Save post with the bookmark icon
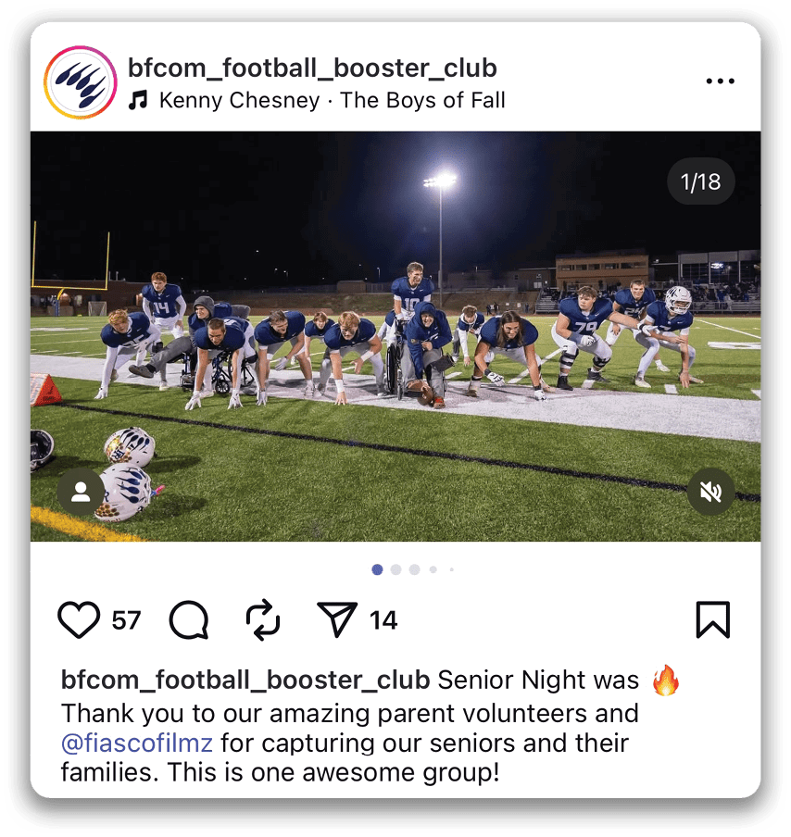 [713, 619]
